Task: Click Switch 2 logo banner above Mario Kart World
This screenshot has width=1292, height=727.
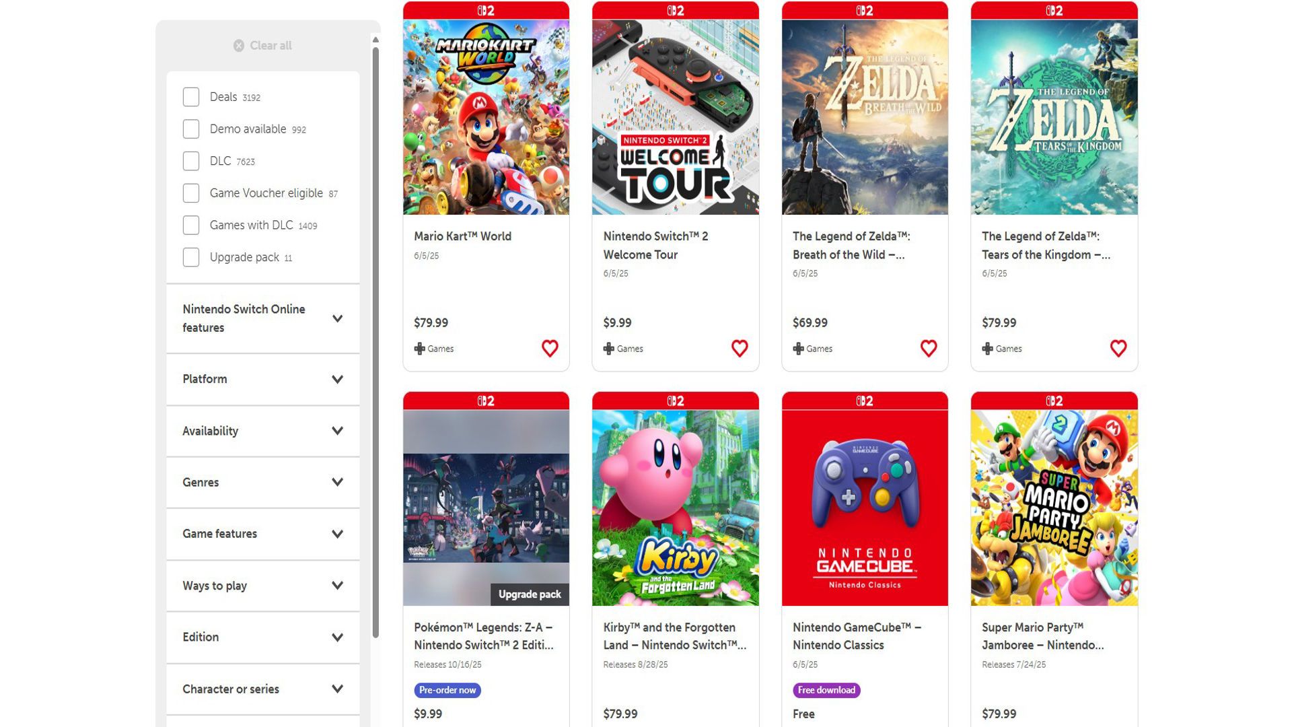Action: tap(486, 10)
